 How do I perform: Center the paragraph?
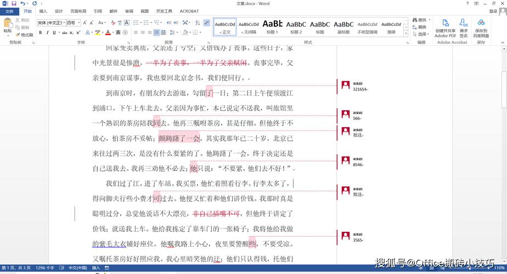pyautogui.click(x=143, y=33)
